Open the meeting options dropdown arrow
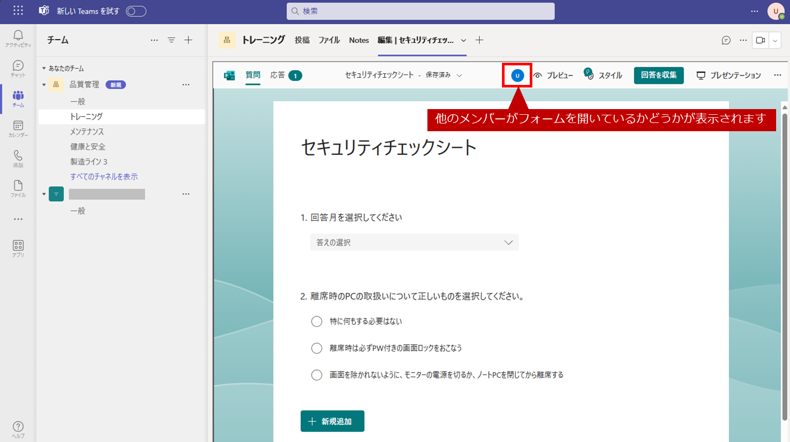The height and width of the screenshot is (442, 790). coord(775,40)
